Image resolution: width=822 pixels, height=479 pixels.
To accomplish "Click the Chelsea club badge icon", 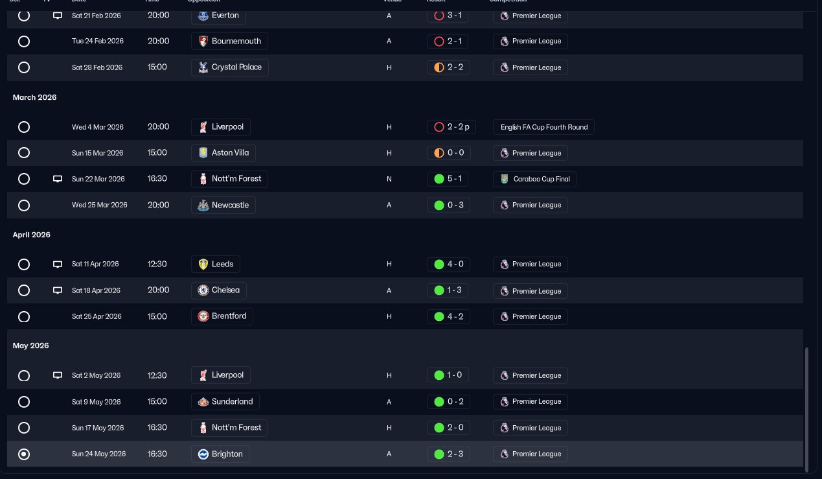I will pyautogui.click(x=203, y=290).
